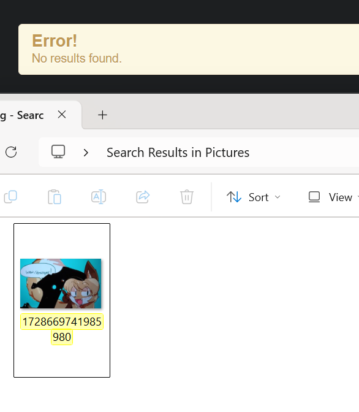The height and width of the screenshot is (412, 359).
Task: Click the 'Error!' heading
Action: point(55,40)
